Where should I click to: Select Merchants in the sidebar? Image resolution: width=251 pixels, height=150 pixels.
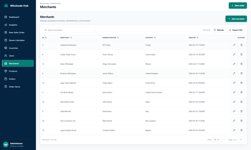tap(18, 63)
